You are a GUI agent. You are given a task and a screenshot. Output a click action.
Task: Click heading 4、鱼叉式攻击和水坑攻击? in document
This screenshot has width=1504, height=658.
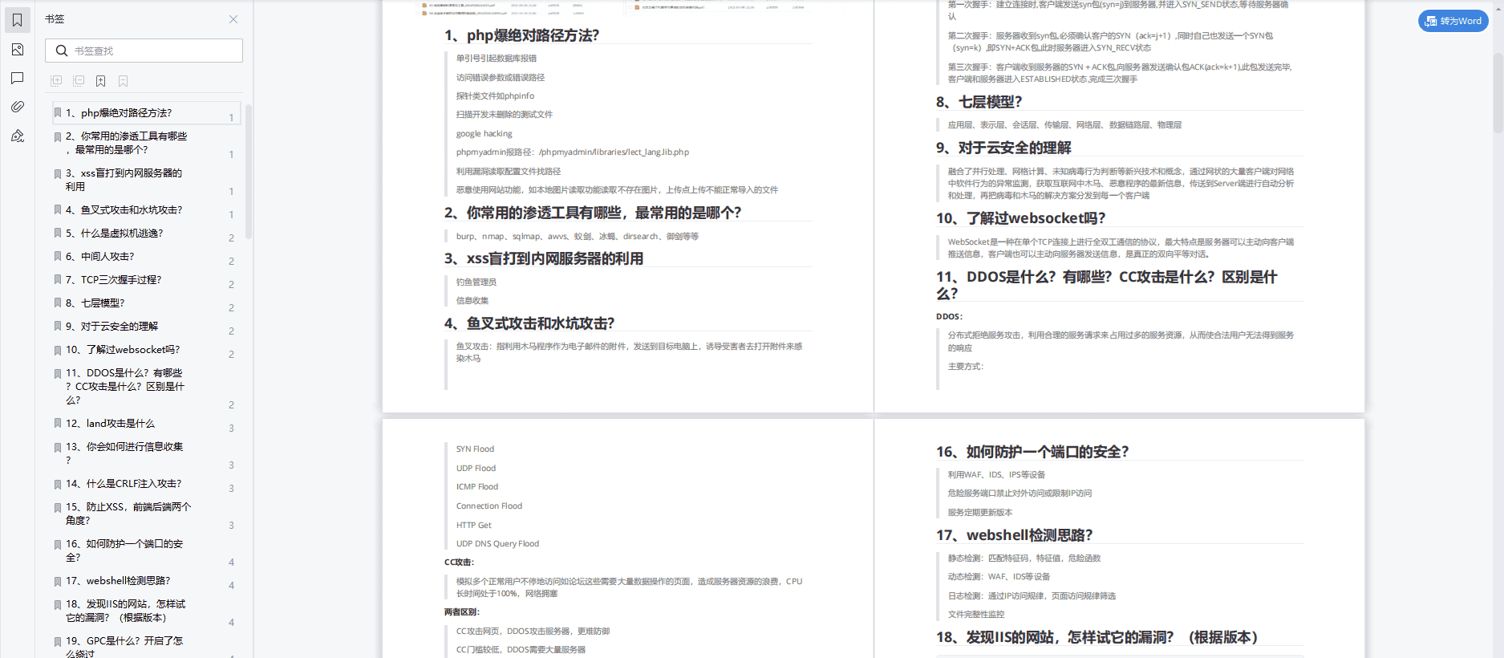[x=529, y=323]
